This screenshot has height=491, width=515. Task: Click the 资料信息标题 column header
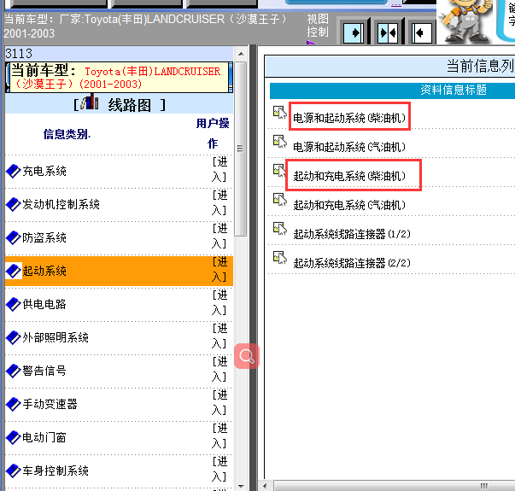click(x=454, y=90)
